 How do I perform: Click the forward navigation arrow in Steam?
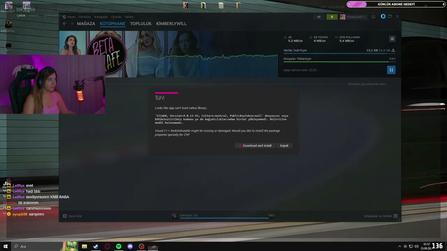coord(72,24)
